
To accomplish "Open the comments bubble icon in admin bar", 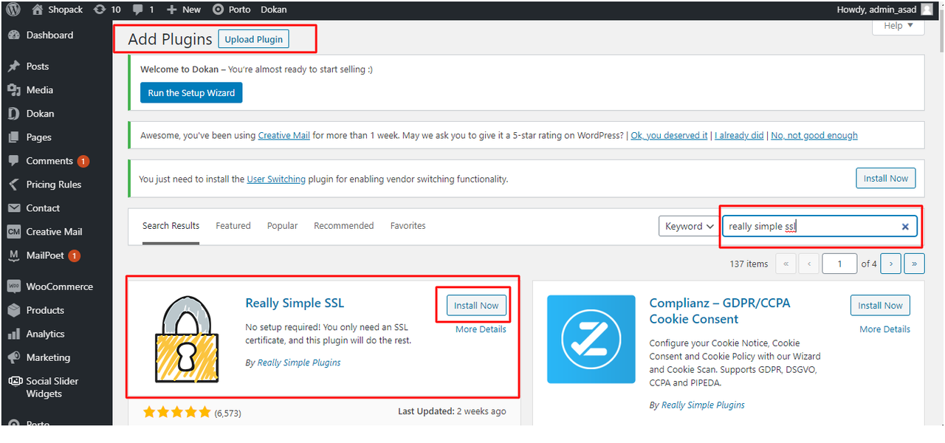I will [138, 10].
